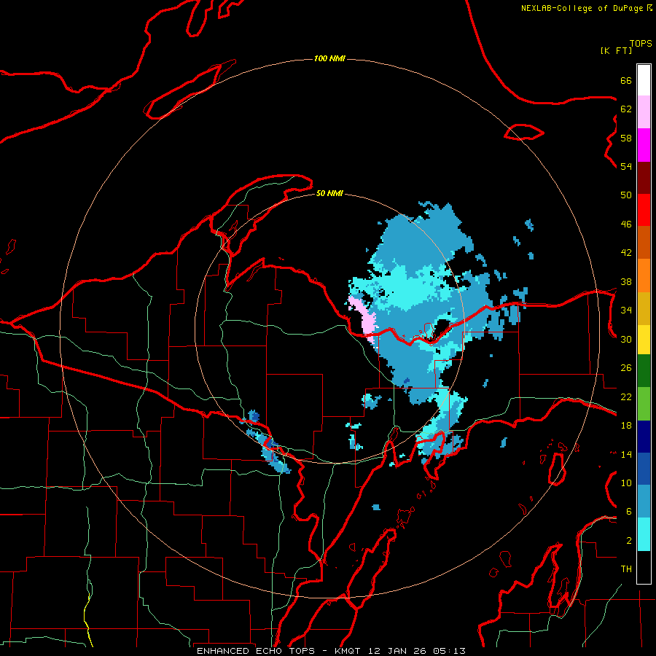656x656 pixels.
Task: Pick the cyan legend swatch
Action: (x=644, y=534)
